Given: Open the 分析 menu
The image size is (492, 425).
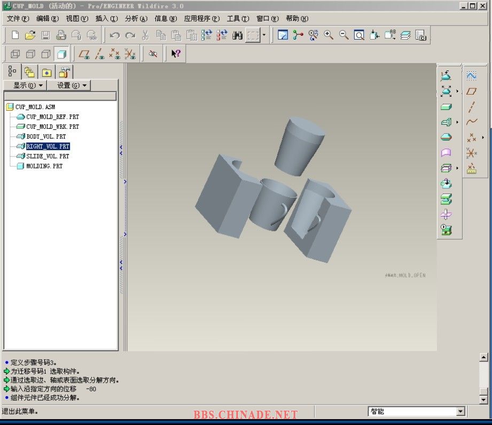Looking at the screenshot, I should [x=136, y=19].
